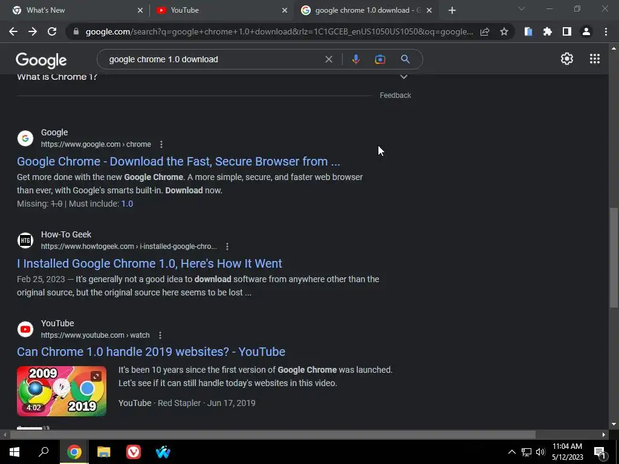Reload the current page
Viewport: 619px width, 464px height.
pyautogui.click(x=52, y=31)
